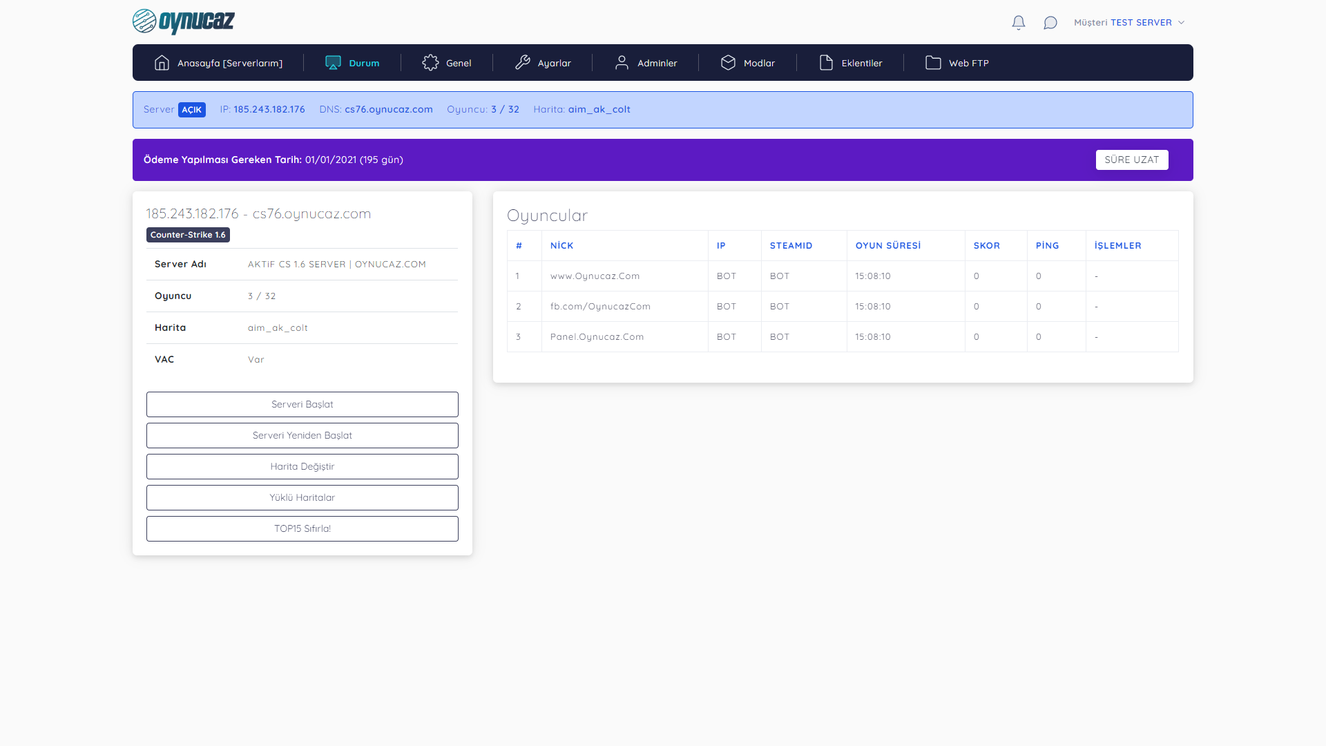Click the Counter-Strike 1.6 badge

(x=188, y=235)
